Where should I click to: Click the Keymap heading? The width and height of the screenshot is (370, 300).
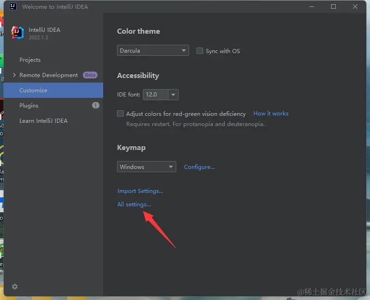click(131, 148)
